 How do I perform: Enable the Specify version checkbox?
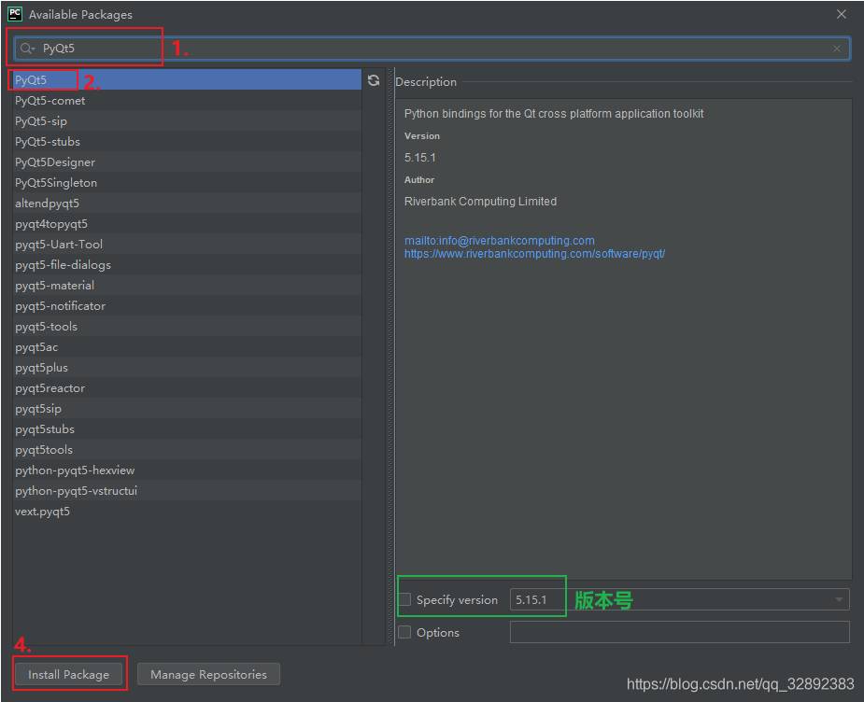tap(405, 599)
